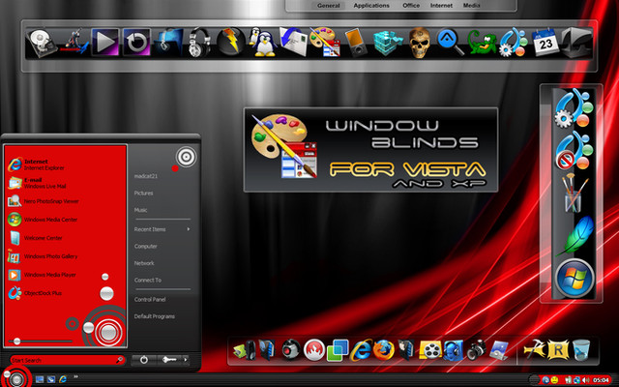This screenshot has width=619, height=387.
Task: Open the orange media player device icon
Action: tap(357, 43)
